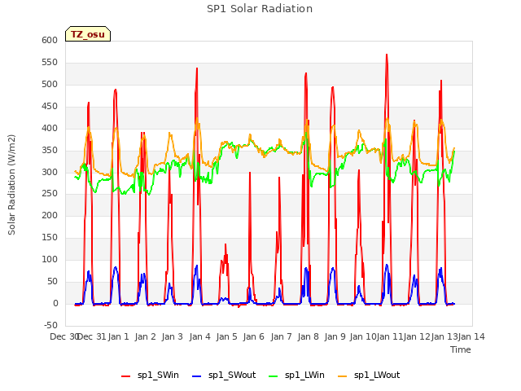Click the Jan 1 x-axis tick label
This screenshot has width=521, height=391.
point(118,336)
